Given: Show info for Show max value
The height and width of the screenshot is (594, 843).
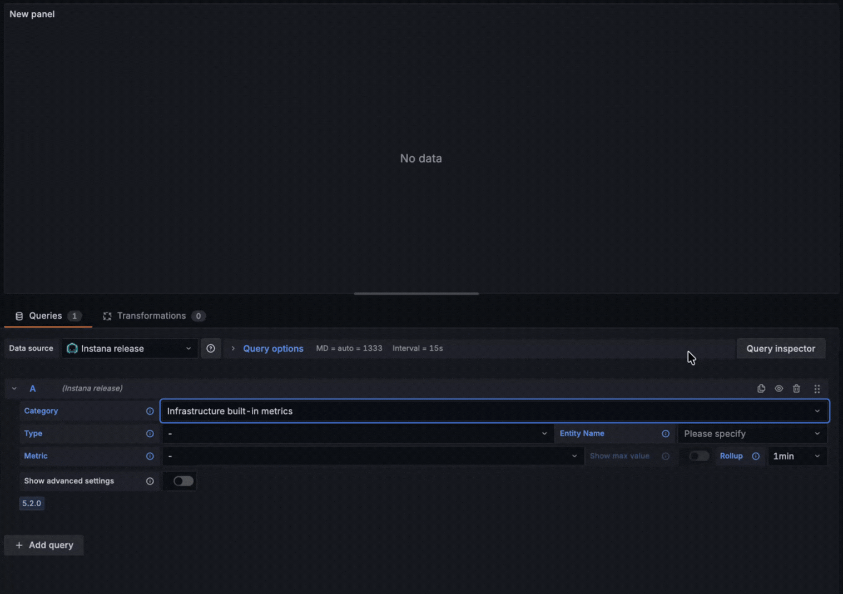Looking at the screenshot, I should tap(666, 456).
